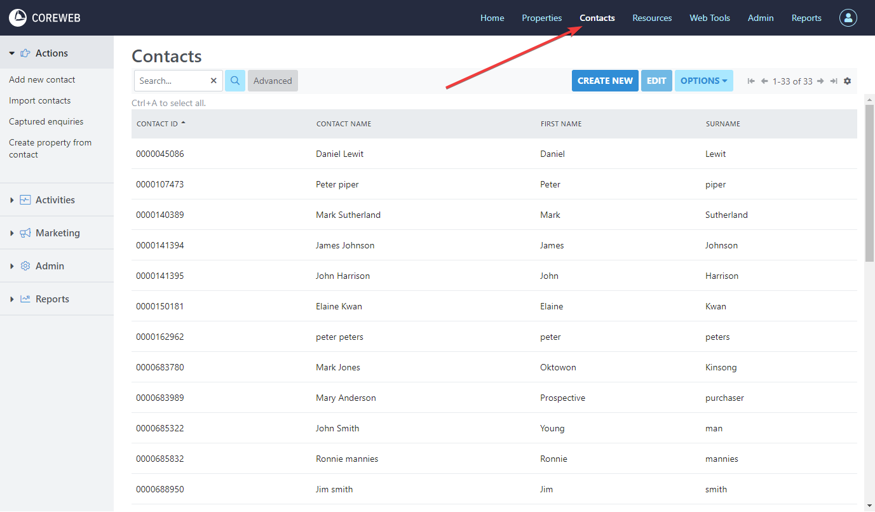Open the OPTIONS dropdown
Image resolution: width=875 pixels, height=512 pixels.
tap(703, 81)
